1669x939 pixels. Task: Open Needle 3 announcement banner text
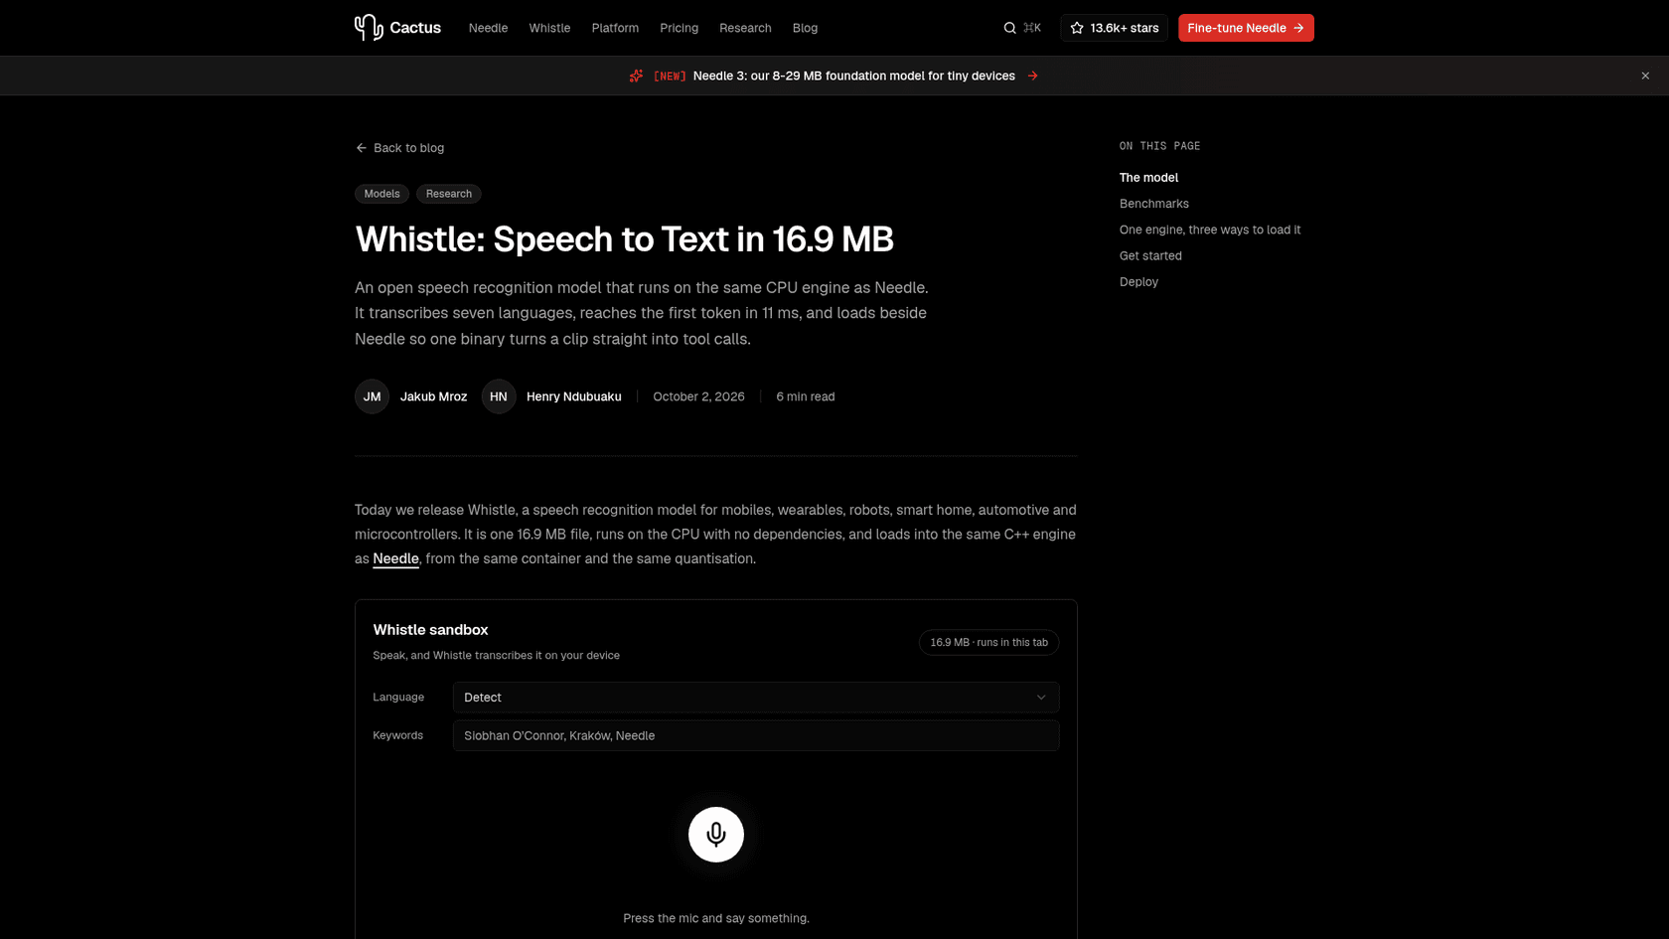pyautogui.click(x=853, y=76)
